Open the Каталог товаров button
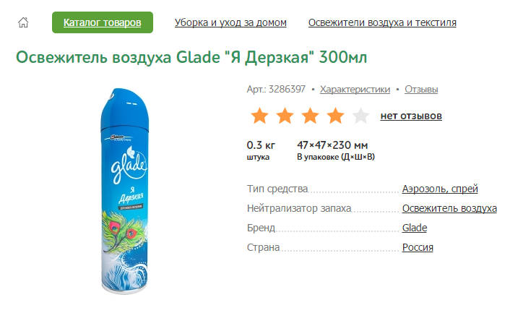 point(103,22)
